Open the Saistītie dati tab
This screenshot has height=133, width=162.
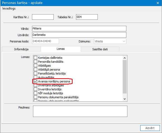coord(100,49)
